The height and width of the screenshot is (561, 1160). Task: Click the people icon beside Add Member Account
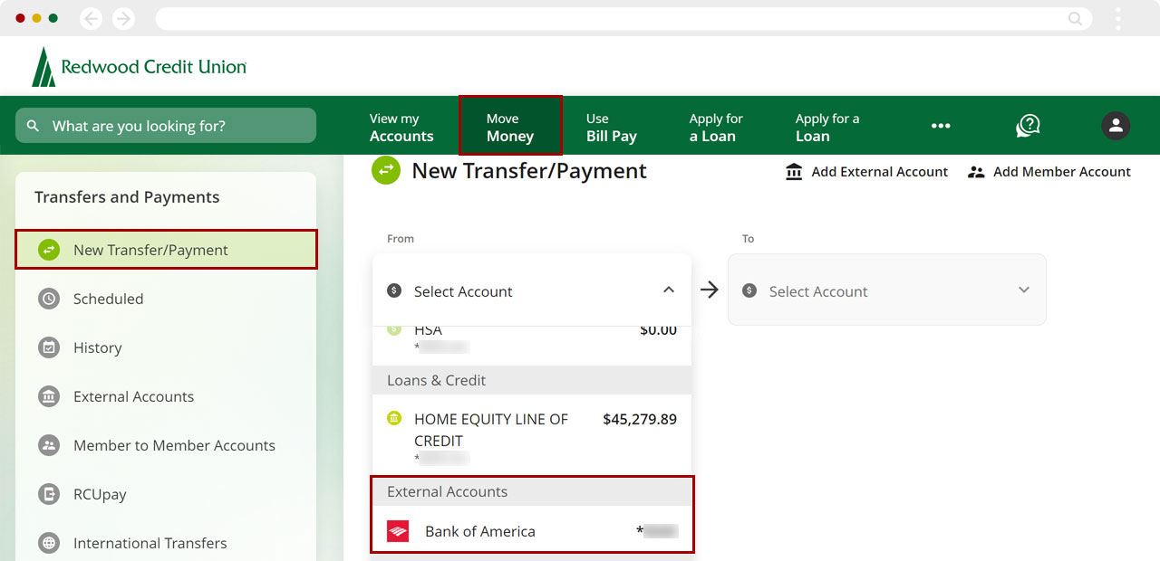click(976, 172)
